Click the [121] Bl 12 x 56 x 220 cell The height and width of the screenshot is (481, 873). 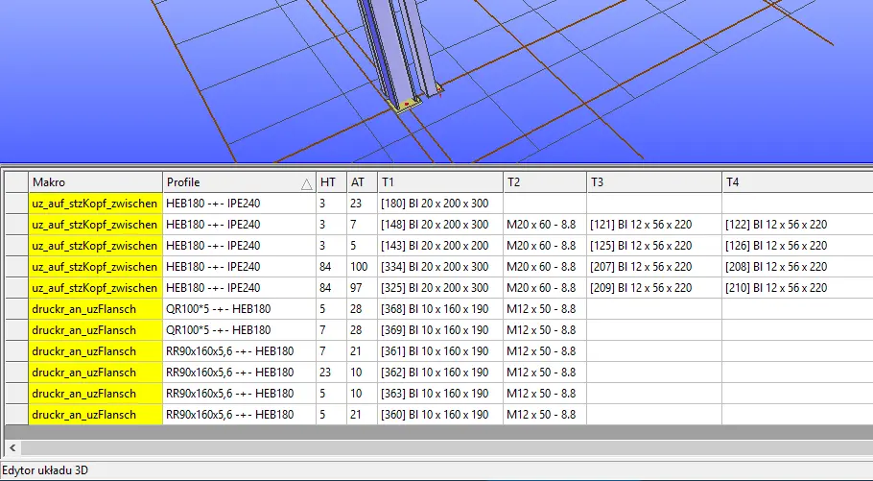pyautogui.click(x=653, y=225)
